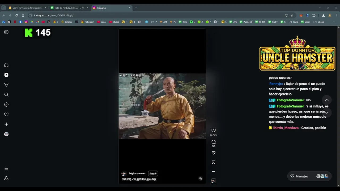Open the X bookmark icon
The height and width of the screenshot is (191, 340).
pyautogui.click(x=49, y=22)
